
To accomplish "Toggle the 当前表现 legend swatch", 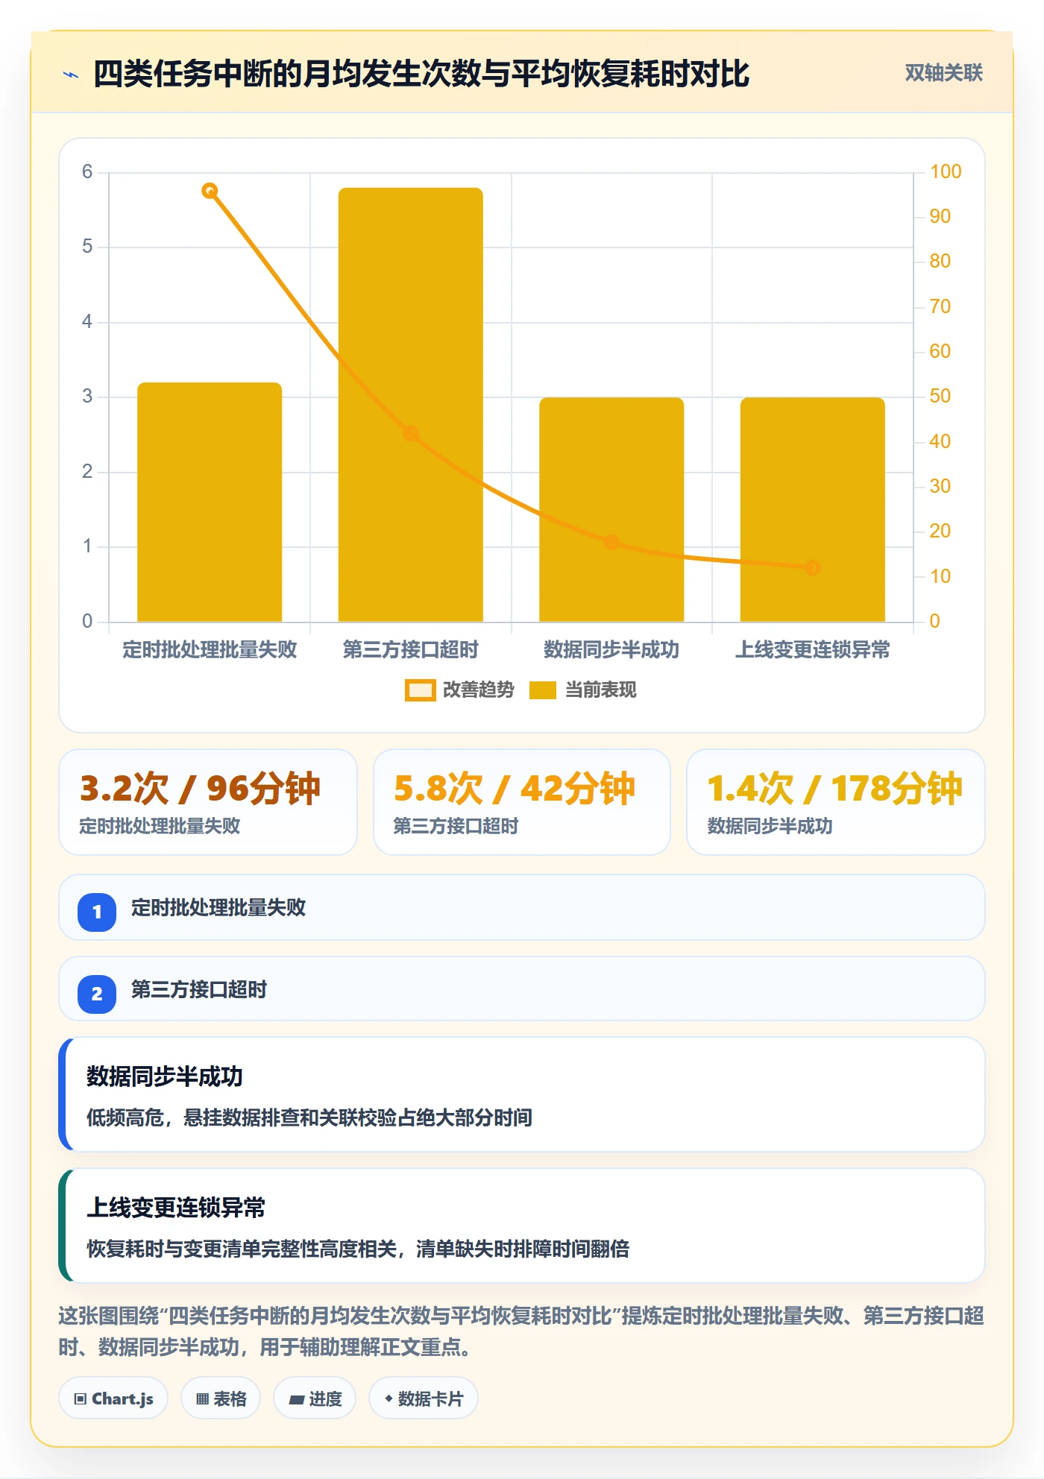I will click(x=543, y=690).
